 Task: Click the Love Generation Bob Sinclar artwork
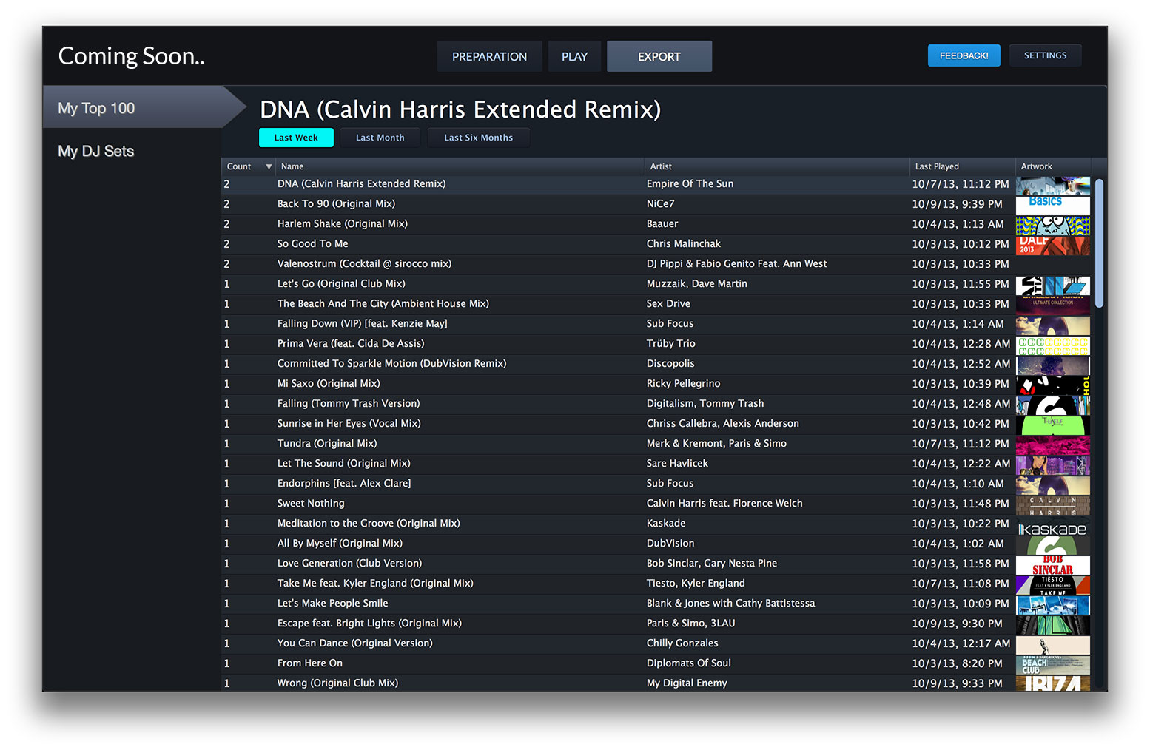(x=1052, y=564)
